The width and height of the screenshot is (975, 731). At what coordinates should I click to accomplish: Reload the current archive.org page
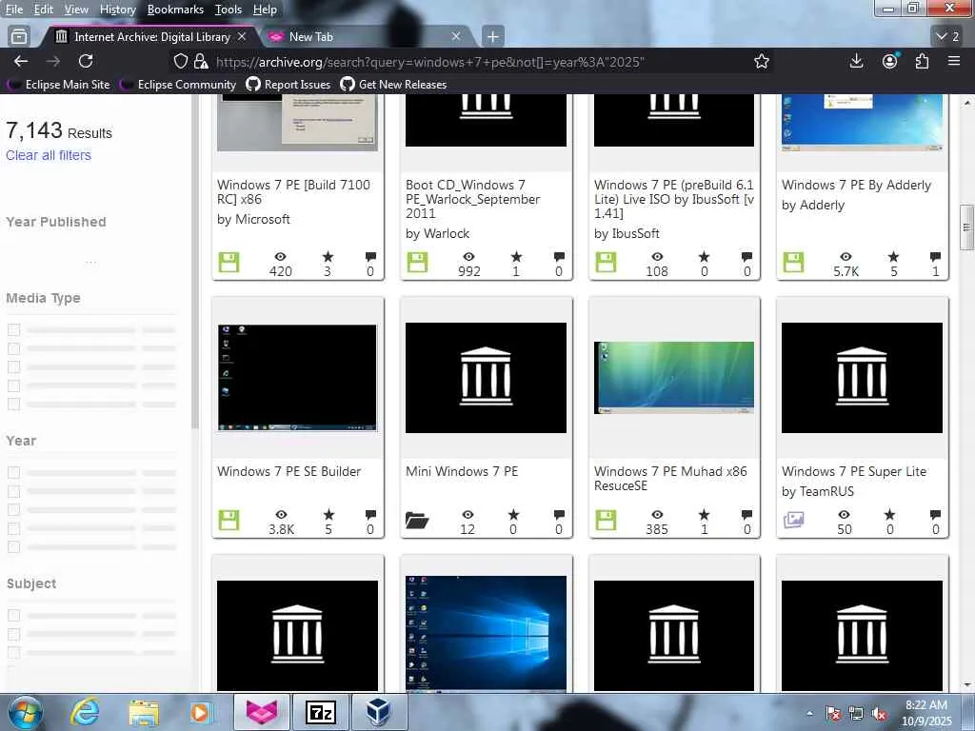(86, 61)
